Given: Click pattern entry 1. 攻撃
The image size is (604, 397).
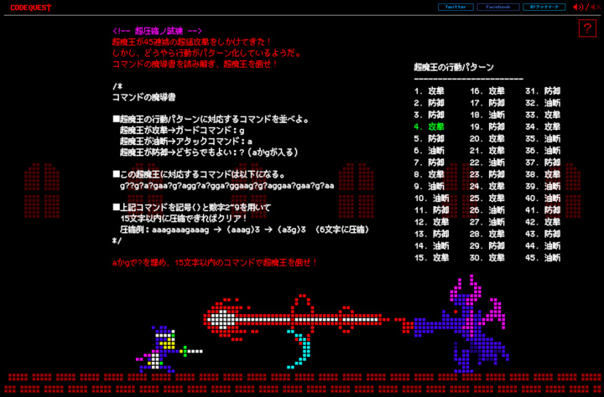Looking at the screenshot, I should 430,91.
